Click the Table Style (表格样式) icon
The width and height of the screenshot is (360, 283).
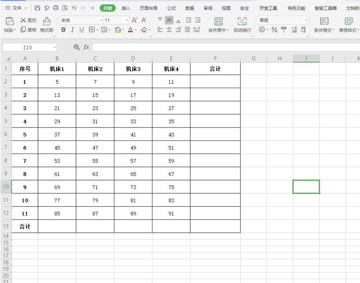[x=349, y=21]
